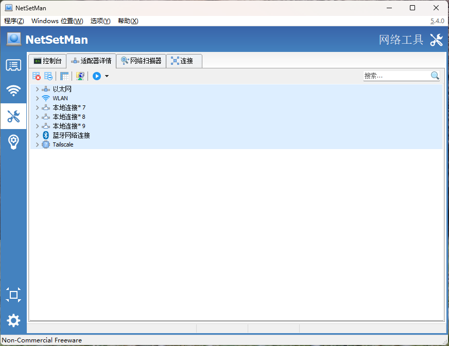449x346 pixels.
Task: Click the wrench icon in header
Action: coord(437,40)
